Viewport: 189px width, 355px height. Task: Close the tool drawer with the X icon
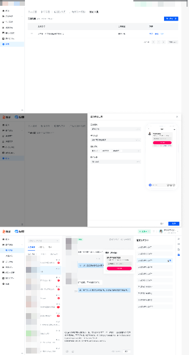177,116
